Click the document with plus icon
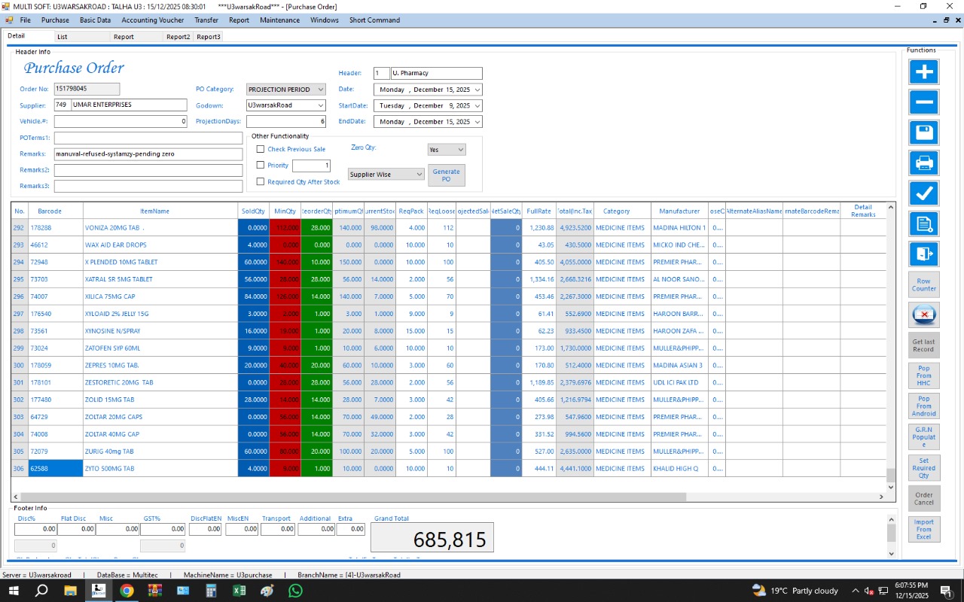The width and height of the screenshot is (964, 602). click(x=924, y=223)
